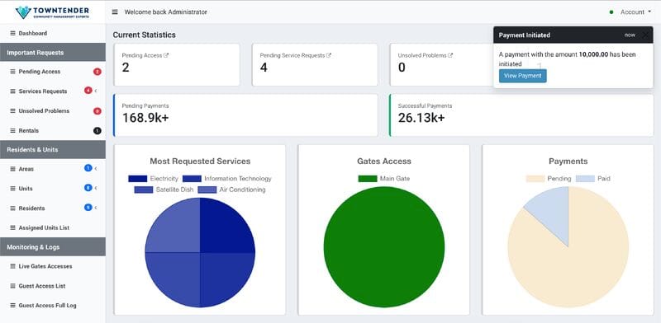
Task: Toggle Information Technology legend swatch
Action: click(192, 179)
